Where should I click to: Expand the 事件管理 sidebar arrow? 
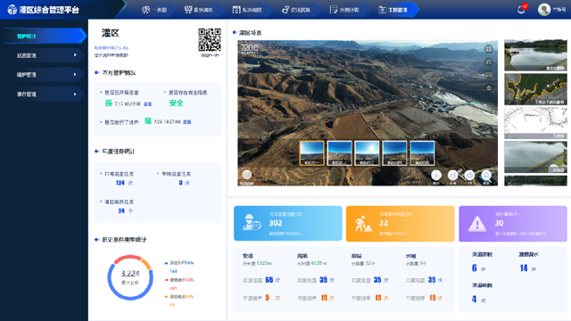click(x=75, y=94)
